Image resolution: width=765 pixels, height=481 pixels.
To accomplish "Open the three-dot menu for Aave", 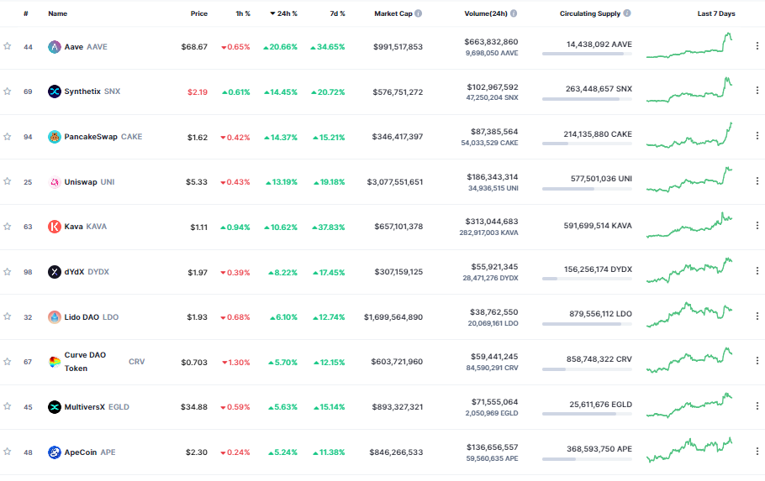I will (757, 47).
